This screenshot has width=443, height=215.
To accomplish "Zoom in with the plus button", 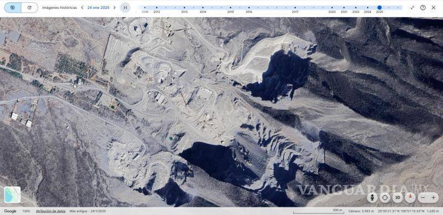I will pyautogui.click(x=433, y=197).
